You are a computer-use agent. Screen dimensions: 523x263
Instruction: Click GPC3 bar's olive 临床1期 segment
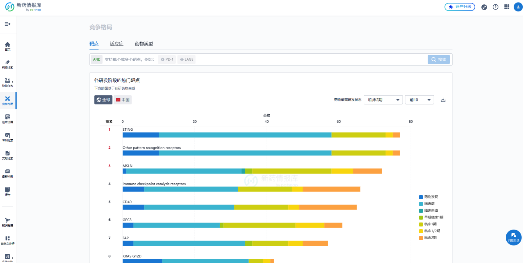pos(259,225)
